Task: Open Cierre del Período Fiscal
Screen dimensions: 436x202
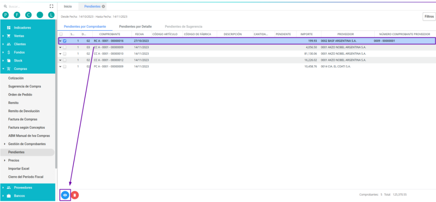Action: (26, 177)
